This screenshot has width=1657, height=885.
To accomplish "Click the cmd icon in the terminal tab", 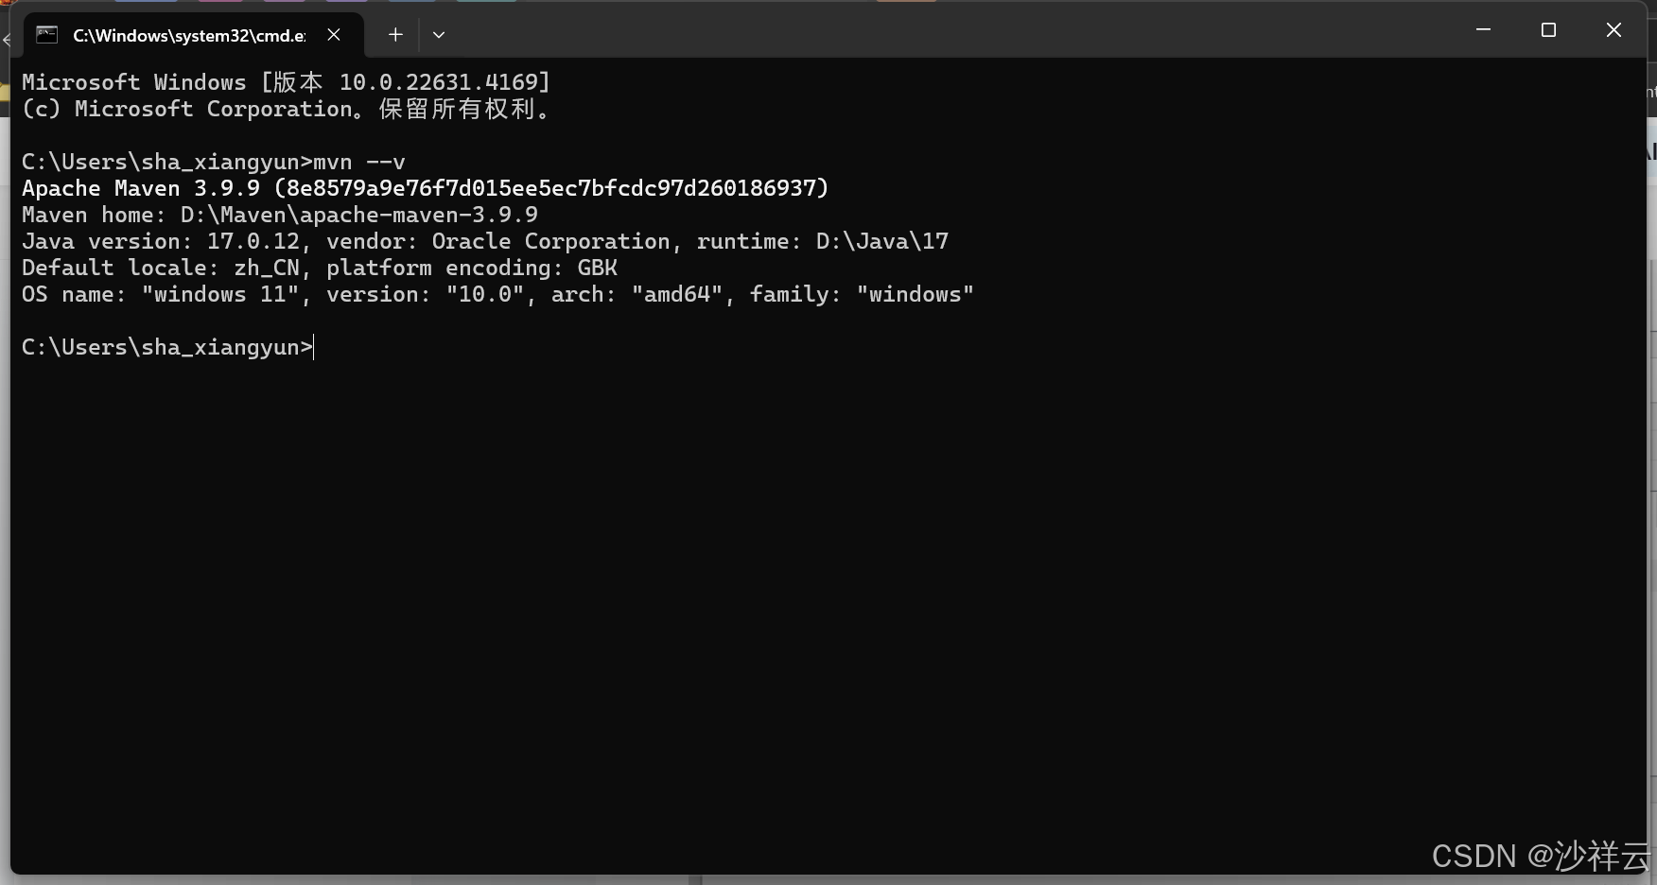I will [x=46, y=35].
